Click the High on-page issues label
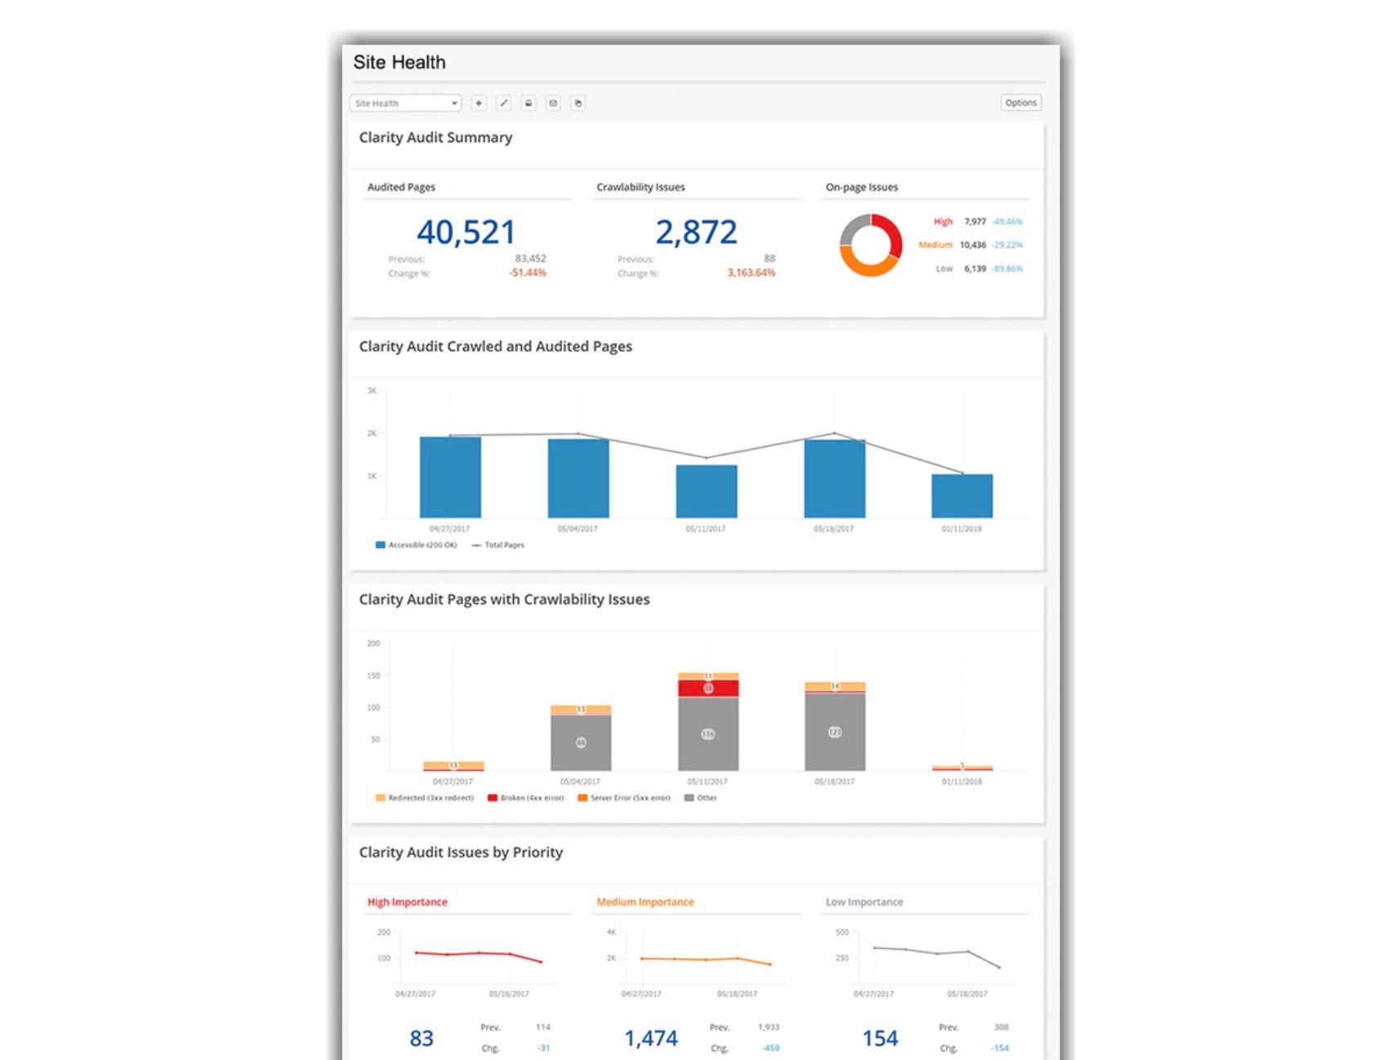Viewport: 1396px width, 1060px height. (943, 221)
